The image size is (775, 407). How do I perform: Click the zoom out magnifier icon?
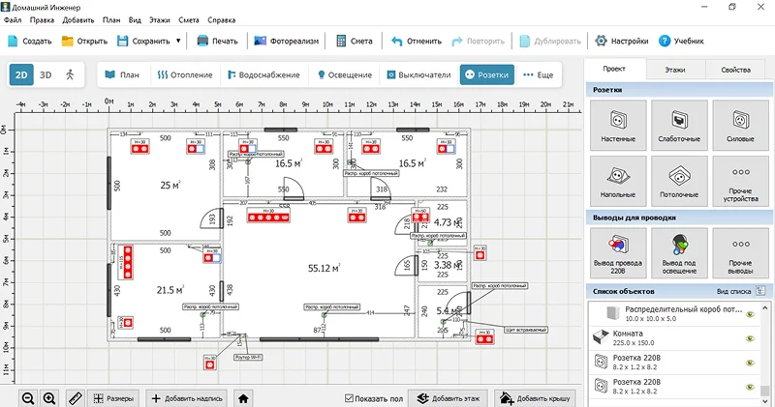coord(27,397)
